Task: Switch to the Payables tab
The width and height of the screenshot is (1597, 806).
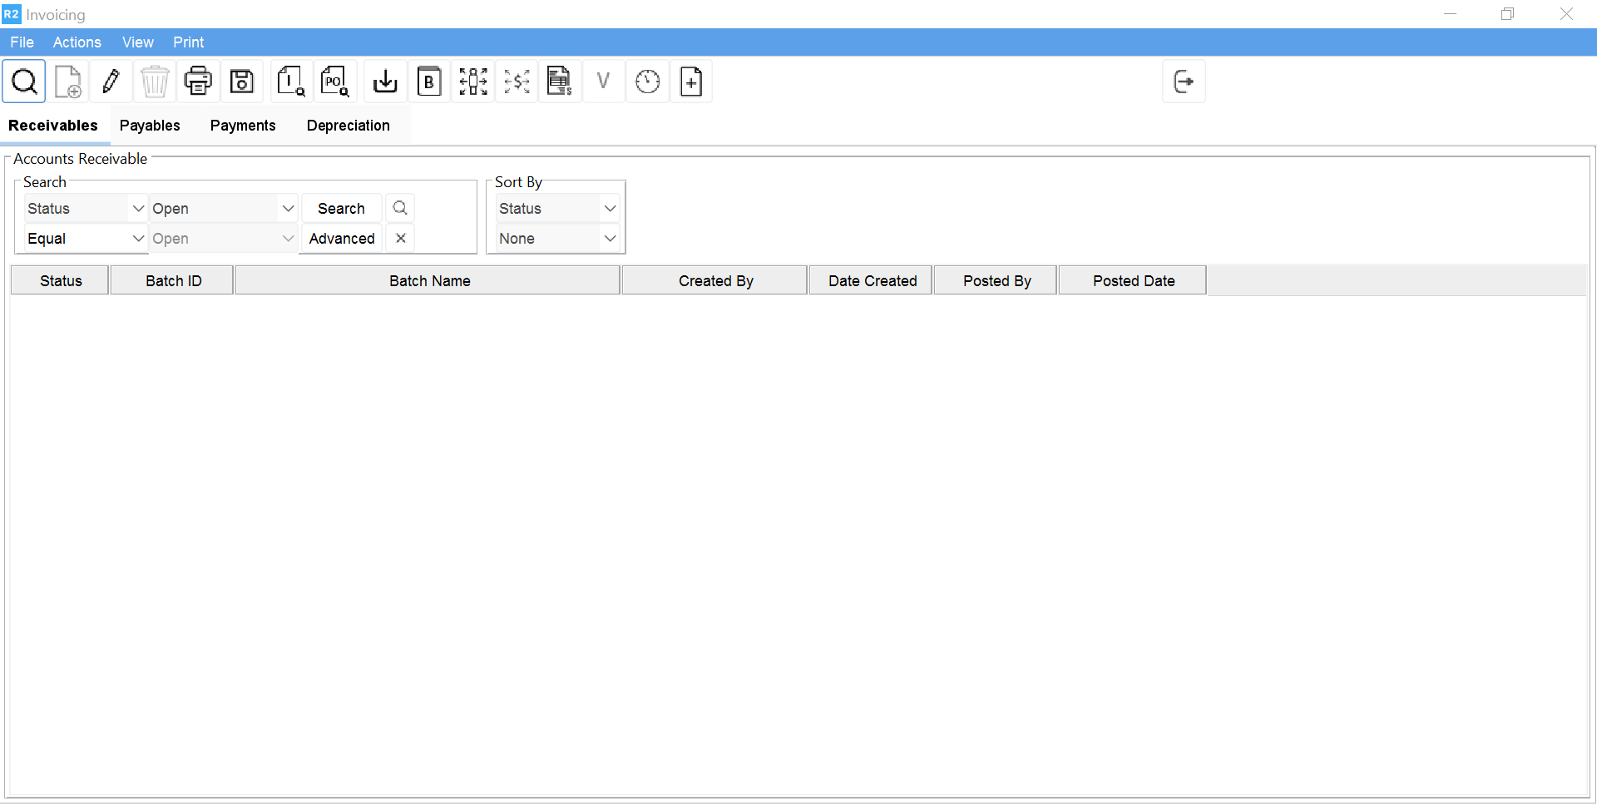Action: 150,126
